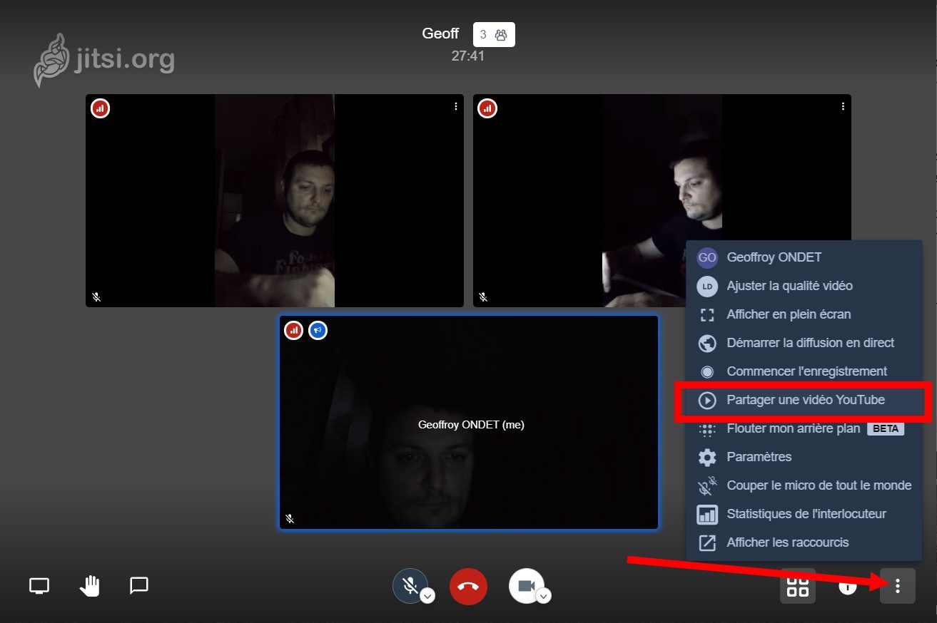Open the first video tile's three-dot menu
This screenshot has width=937, height=623.
point(456,106)
